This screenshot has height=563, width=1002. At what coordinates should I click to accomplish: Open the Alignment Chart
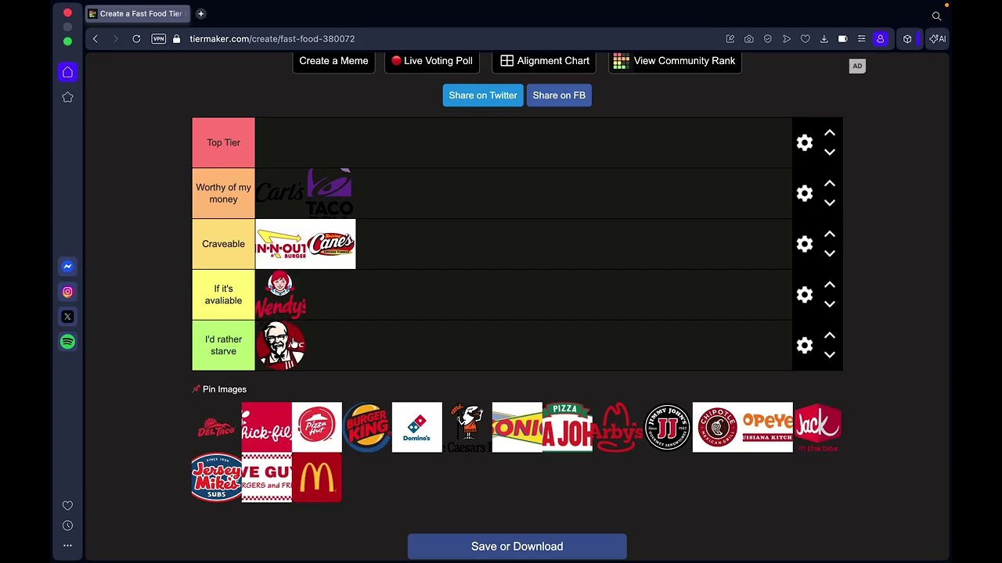[545, 61]
